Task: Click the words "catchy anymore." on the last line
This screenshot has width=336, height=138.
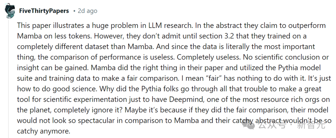Action: point(44,131)
